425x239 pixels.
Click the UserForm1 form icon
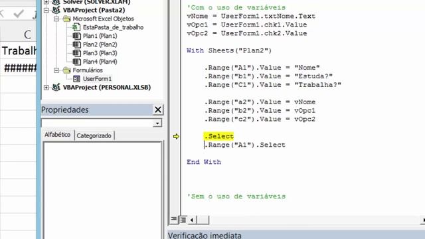point(77,79)
